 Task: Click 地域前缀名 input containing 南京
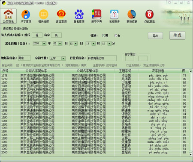point(24,58)
